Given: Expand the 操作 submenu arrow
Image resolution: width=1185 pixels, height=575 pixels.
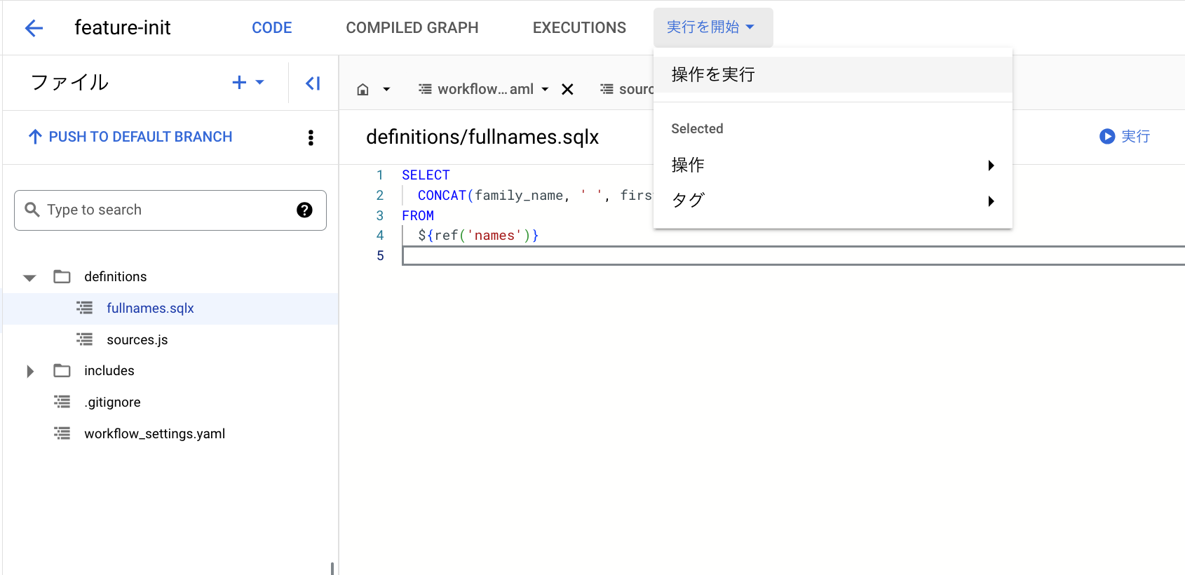Looking at the screenshot, I should [991, 165].
